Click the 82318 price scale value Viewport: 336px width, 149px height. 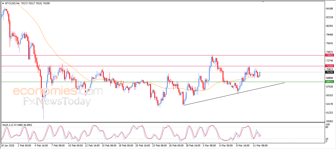pos(329,17)
